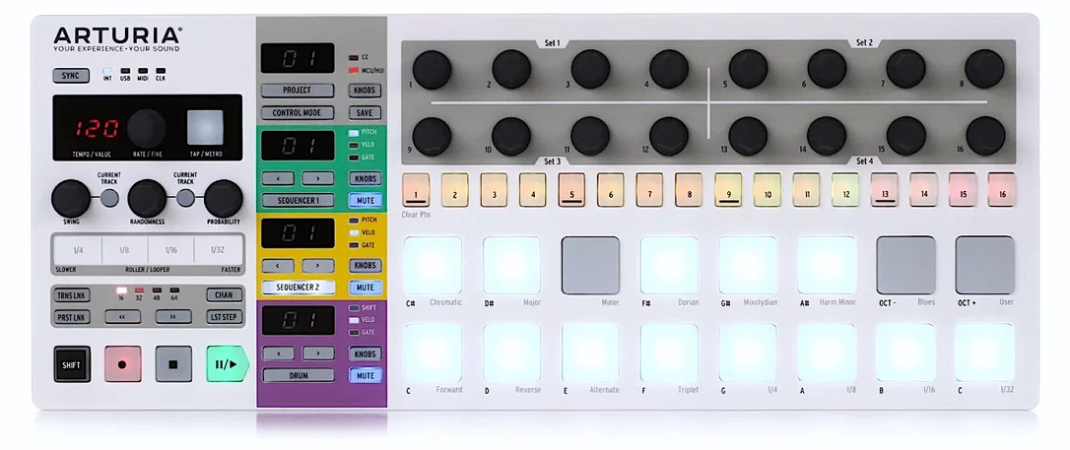Tap the TAP / METRO pad

[x=205, y=127]
